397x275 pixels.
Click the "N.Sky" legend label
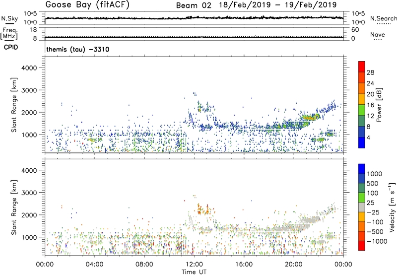pos(9,18)
